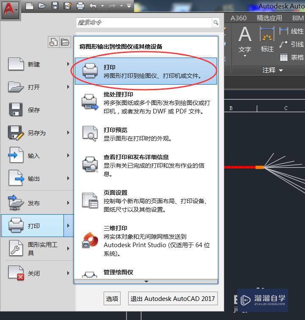305x320 pixels.
Task: Click the Save As icon in Quick Access toolbar
Action: [x=68, y=6]
